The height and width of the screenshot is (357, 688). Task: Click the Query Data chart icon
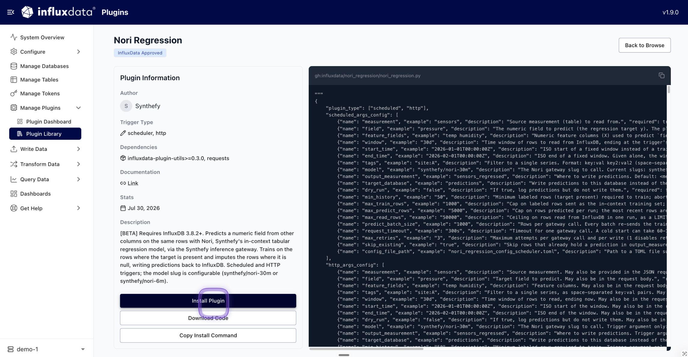tap(14, 179)
